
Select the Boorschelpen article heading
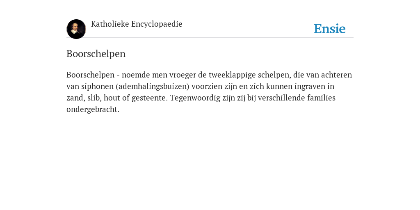[96, 54]
